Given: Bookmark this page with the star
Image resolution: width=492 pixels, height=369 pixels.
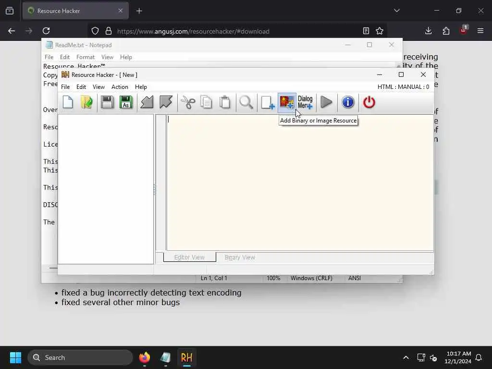Looking at the screenshot, I should point(380,31).
